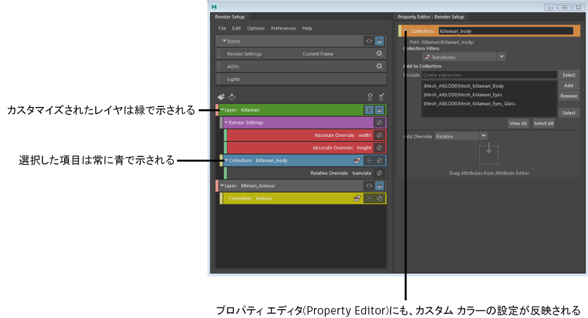Click drag handle of Render Settings scene row
Viewport: 588px width, 318px height.
click(x=219, y=53)
